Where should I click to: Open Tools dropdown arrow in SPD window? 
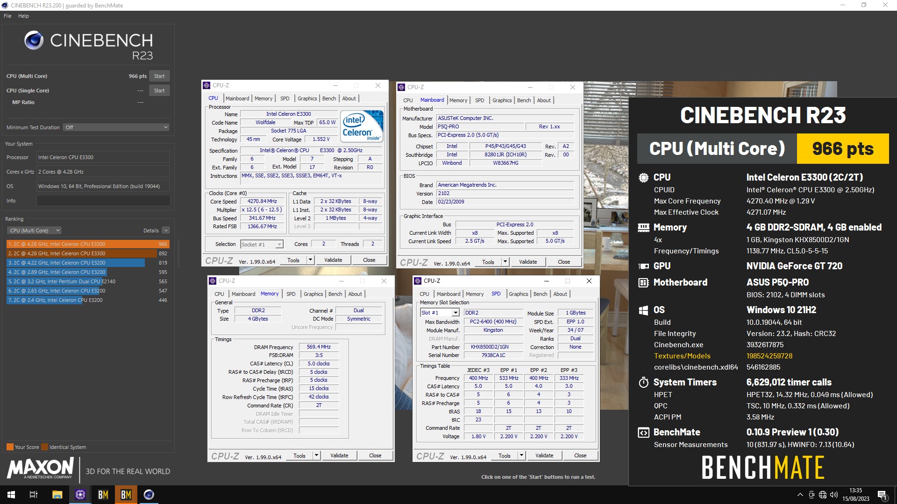tap(521, 456)
